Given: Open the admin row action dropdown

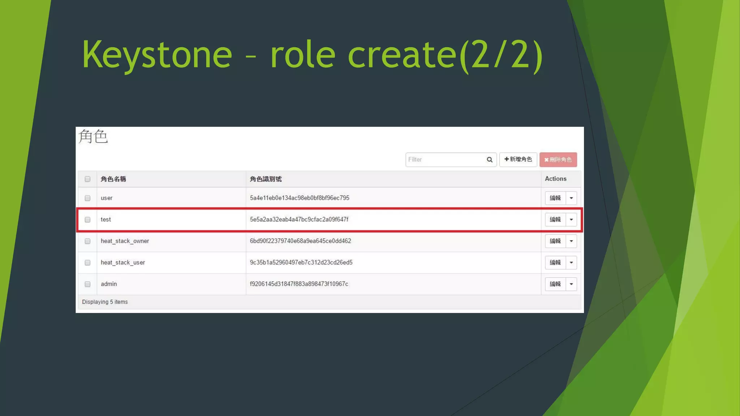Looking at the screenshot, I should [571, 284].
